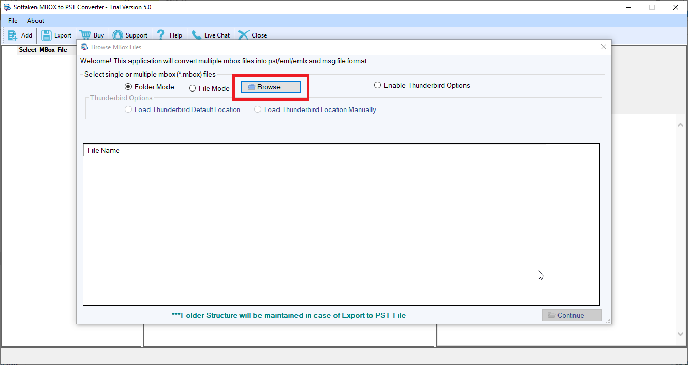
Task: Click the Continue button
Action: click(x=571, y=315)
